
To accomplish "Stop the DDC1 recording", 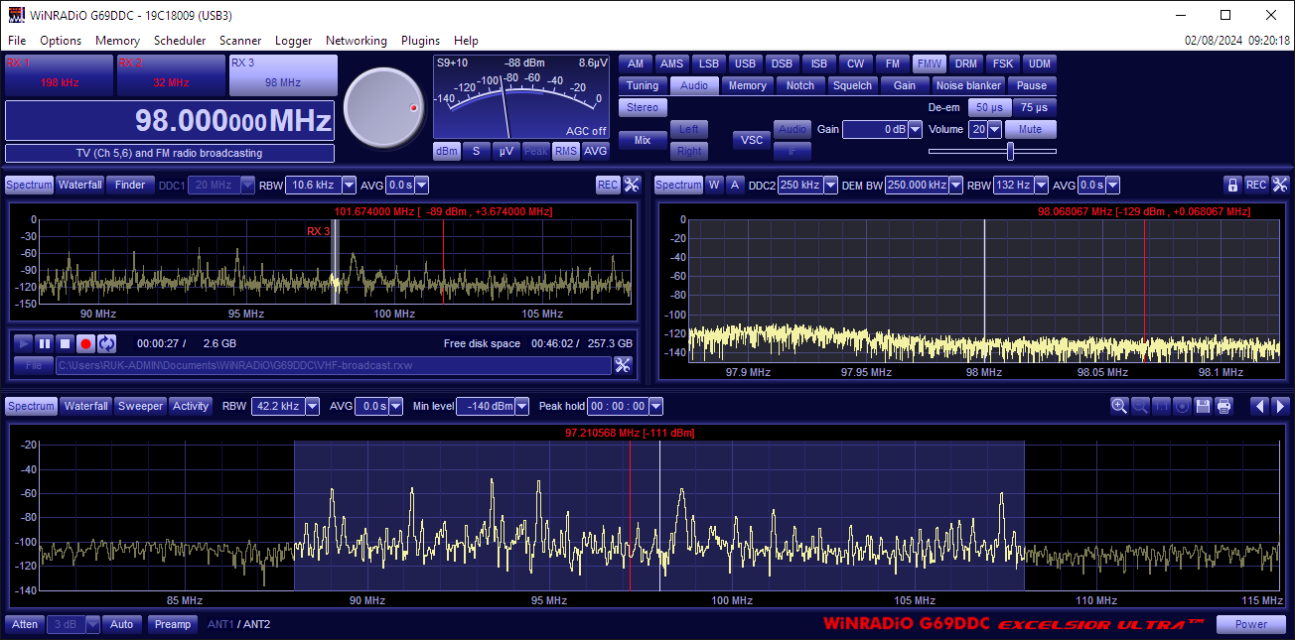I will [x=65, y=343].
